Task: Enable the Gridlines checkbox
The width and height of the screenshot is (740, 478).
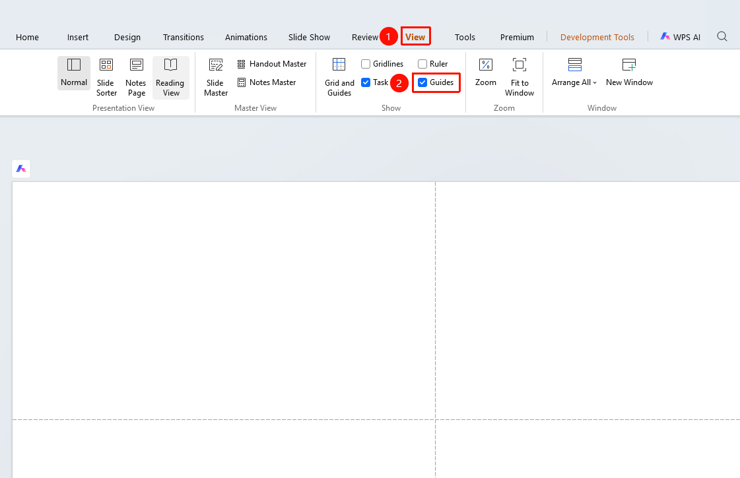Action: [366, 64]
